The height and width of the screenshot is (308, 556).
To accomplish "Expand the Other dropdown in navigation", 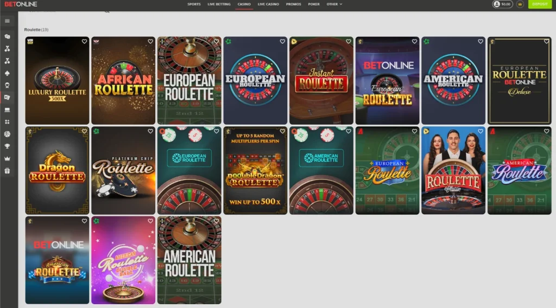I will pyautogui.click(x=334, y=4).
